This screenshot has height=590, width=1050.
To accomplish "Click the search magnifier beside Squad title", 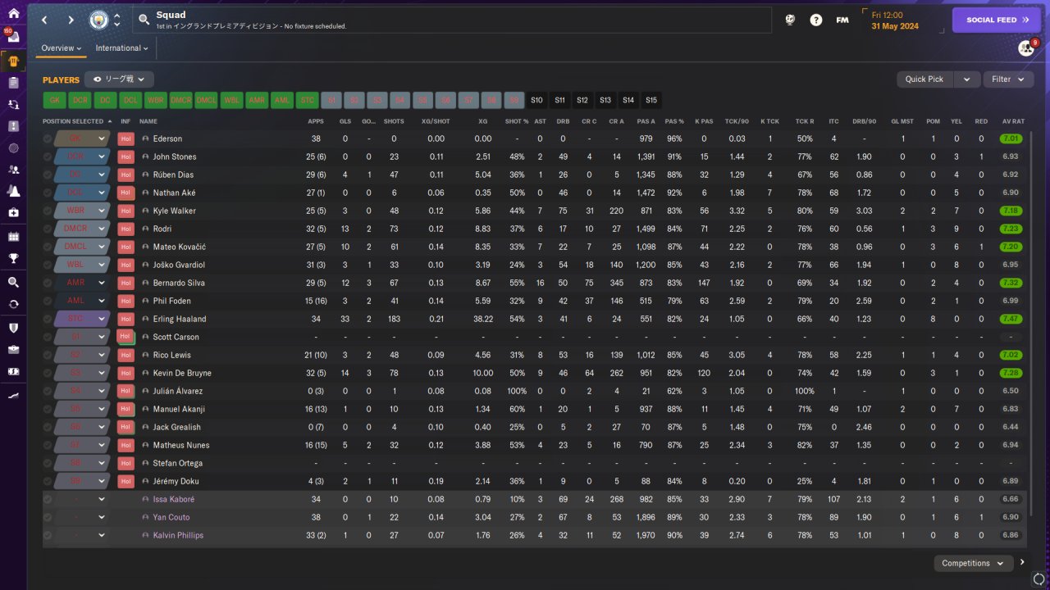I will pos(144,20).
